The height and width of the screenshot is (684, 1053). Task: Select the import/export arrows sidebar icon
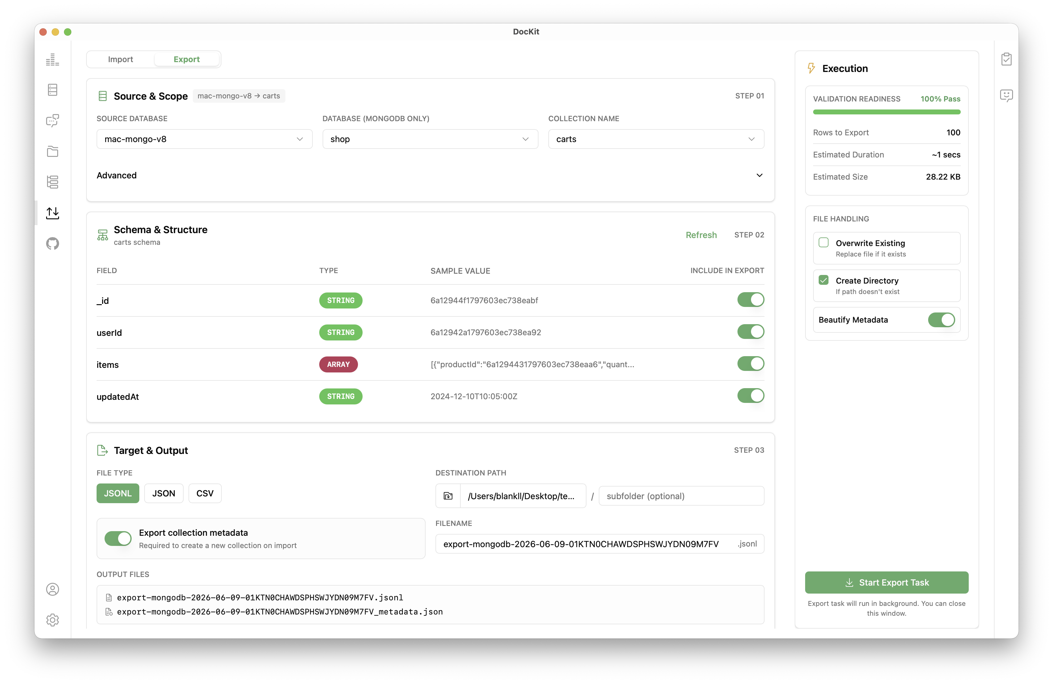click(x=52, y=213)
